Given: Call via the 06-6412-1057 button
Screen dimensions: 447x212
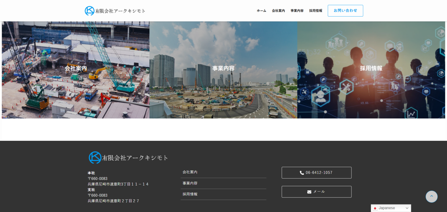Looking at the screenshot, I should pos(317,173).
